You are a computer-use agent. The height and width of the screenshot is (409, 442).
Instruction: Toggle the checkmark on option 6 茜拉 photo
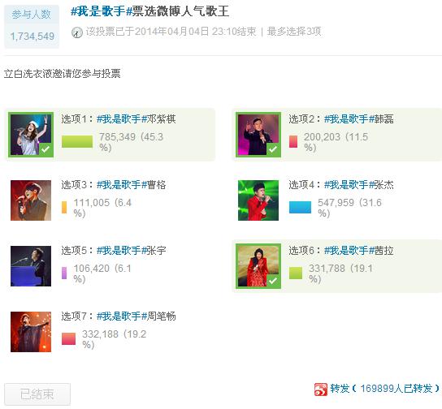click(x=273, y=281)
